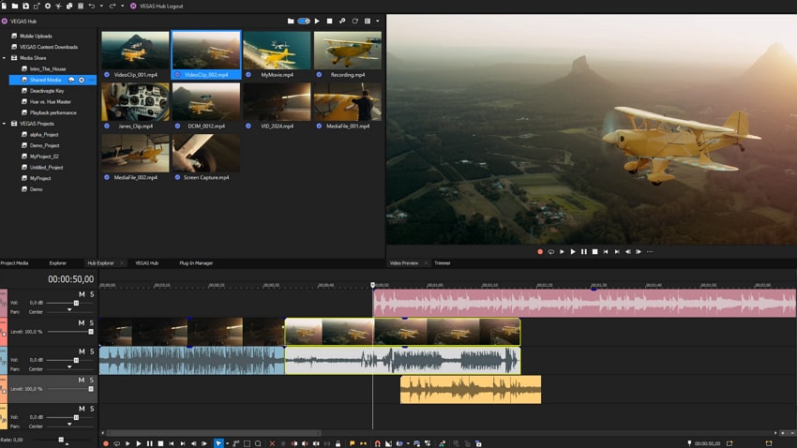Open the views dropdown arrow in Hub Explorer
The width and height of the screenshot is (797, 448).
click(x=377, y=21)
